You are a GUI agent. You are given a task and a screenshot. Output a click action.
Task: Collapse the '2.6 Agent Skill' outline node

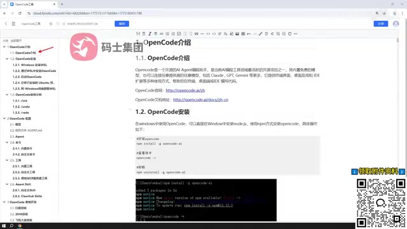point(7,184)
